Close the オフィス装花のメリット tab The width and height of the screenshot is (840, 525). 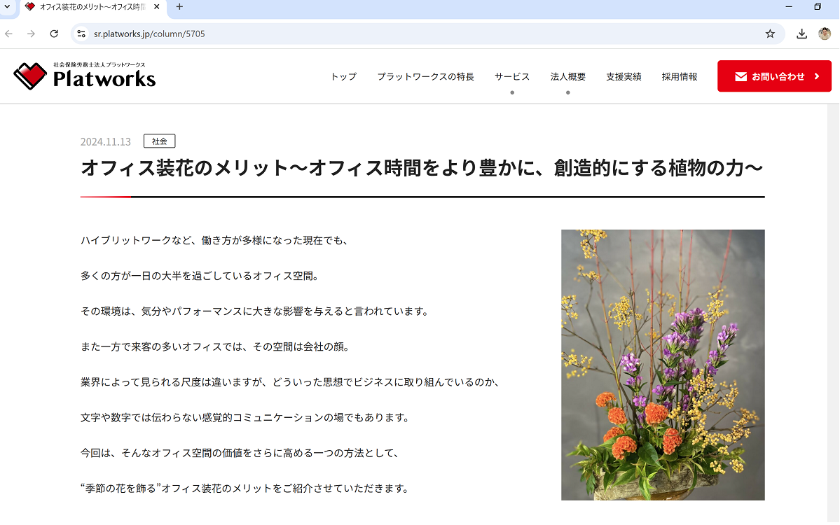pos(156,7)
